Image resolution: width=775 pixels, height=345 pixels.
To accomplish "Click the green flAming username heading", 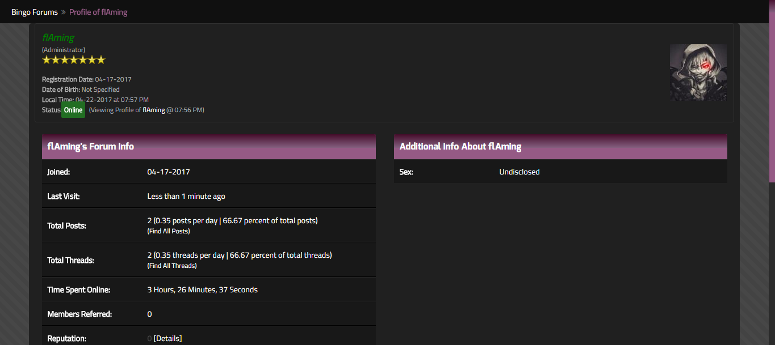I will coord(58,37).
